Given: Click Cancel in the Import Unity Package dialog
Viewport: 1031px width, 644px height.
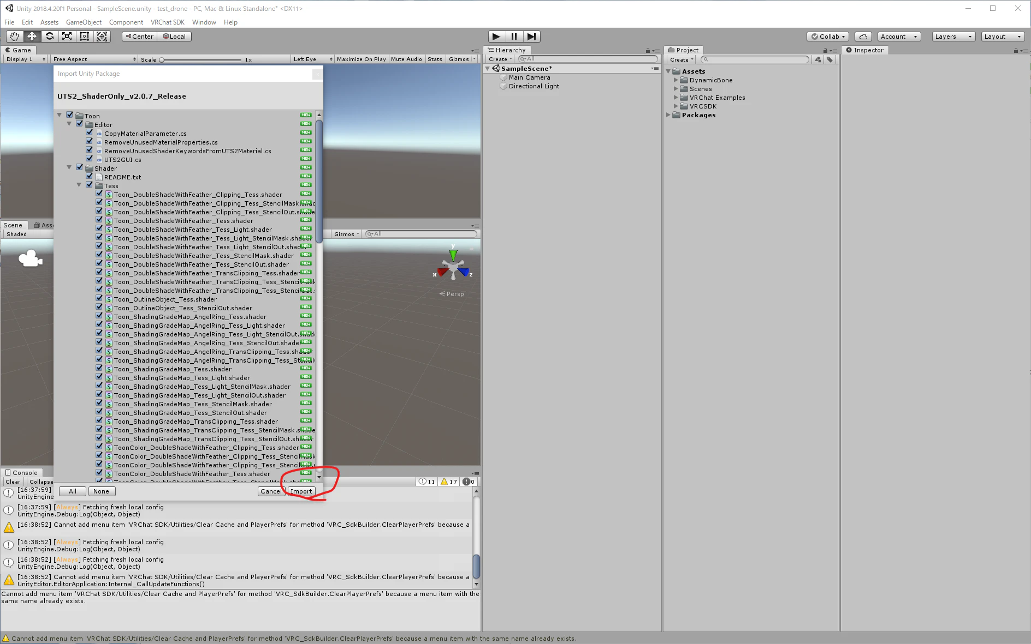Looking at the screenshot, I should click(x=271, y=491).
